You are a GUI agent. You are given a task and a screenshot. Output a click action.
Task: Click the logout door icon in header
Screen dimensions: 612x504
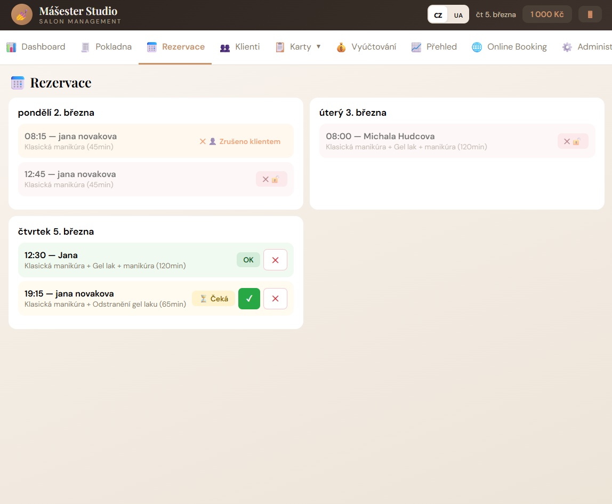click(x=590, y=14)
